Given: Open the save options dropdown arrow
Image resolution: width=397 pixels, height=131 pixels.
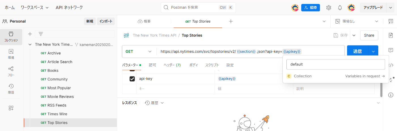Looking at the screenshot, I should coord(354,35).
